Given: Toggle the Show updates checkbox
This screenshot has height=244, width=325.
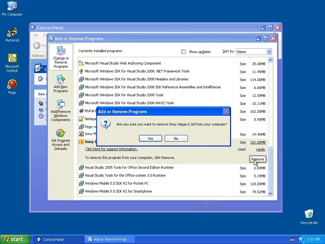Looking at the screenshot, I should click(x=184, y=51).
